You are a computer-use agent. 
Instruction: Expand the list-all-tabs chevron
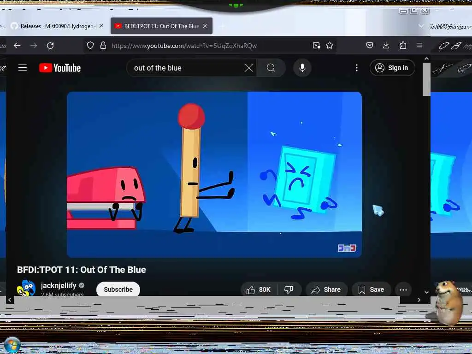tap(421, 26)
